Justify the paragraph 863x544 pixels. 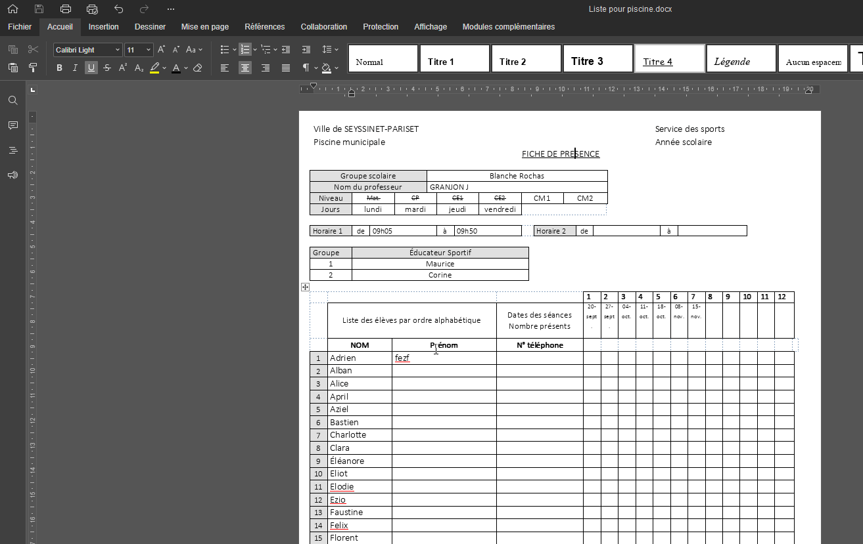click(286, 68)
